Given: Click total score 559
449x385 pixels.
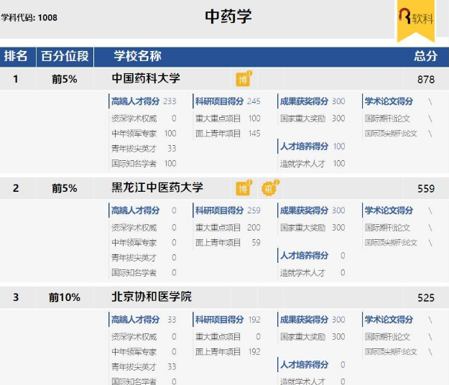Looking at the screenshot, I should click(x=426, y=189).
